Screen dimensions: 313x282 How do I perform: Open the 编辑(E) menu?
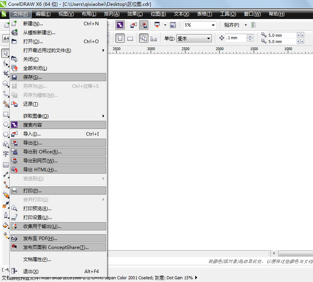click(43, 14)
